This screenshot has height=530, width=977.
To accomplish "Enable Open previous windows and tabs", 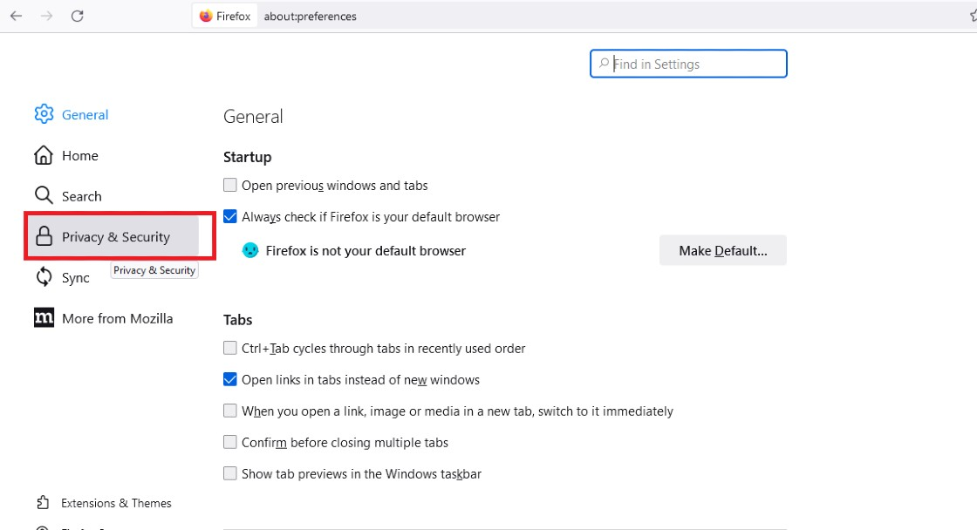I will (x=230, y=185).
